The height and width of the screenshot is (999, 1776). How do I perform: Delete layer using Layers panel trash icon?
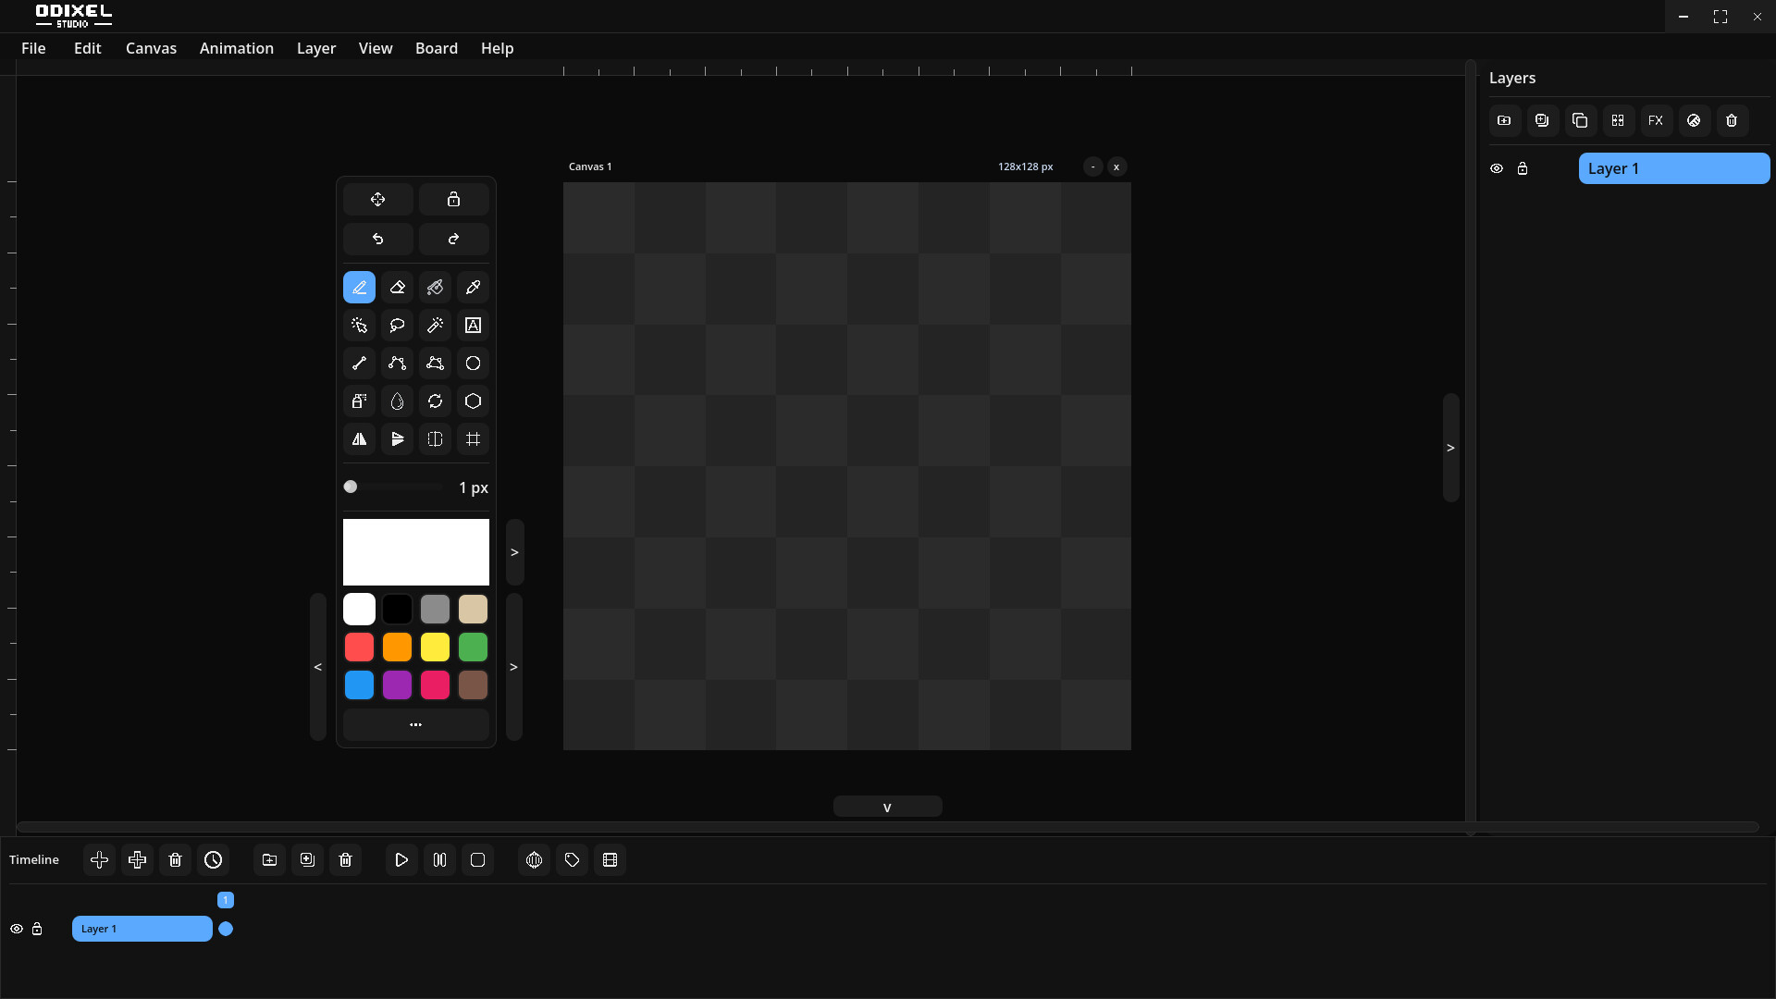click(1732, 120)
